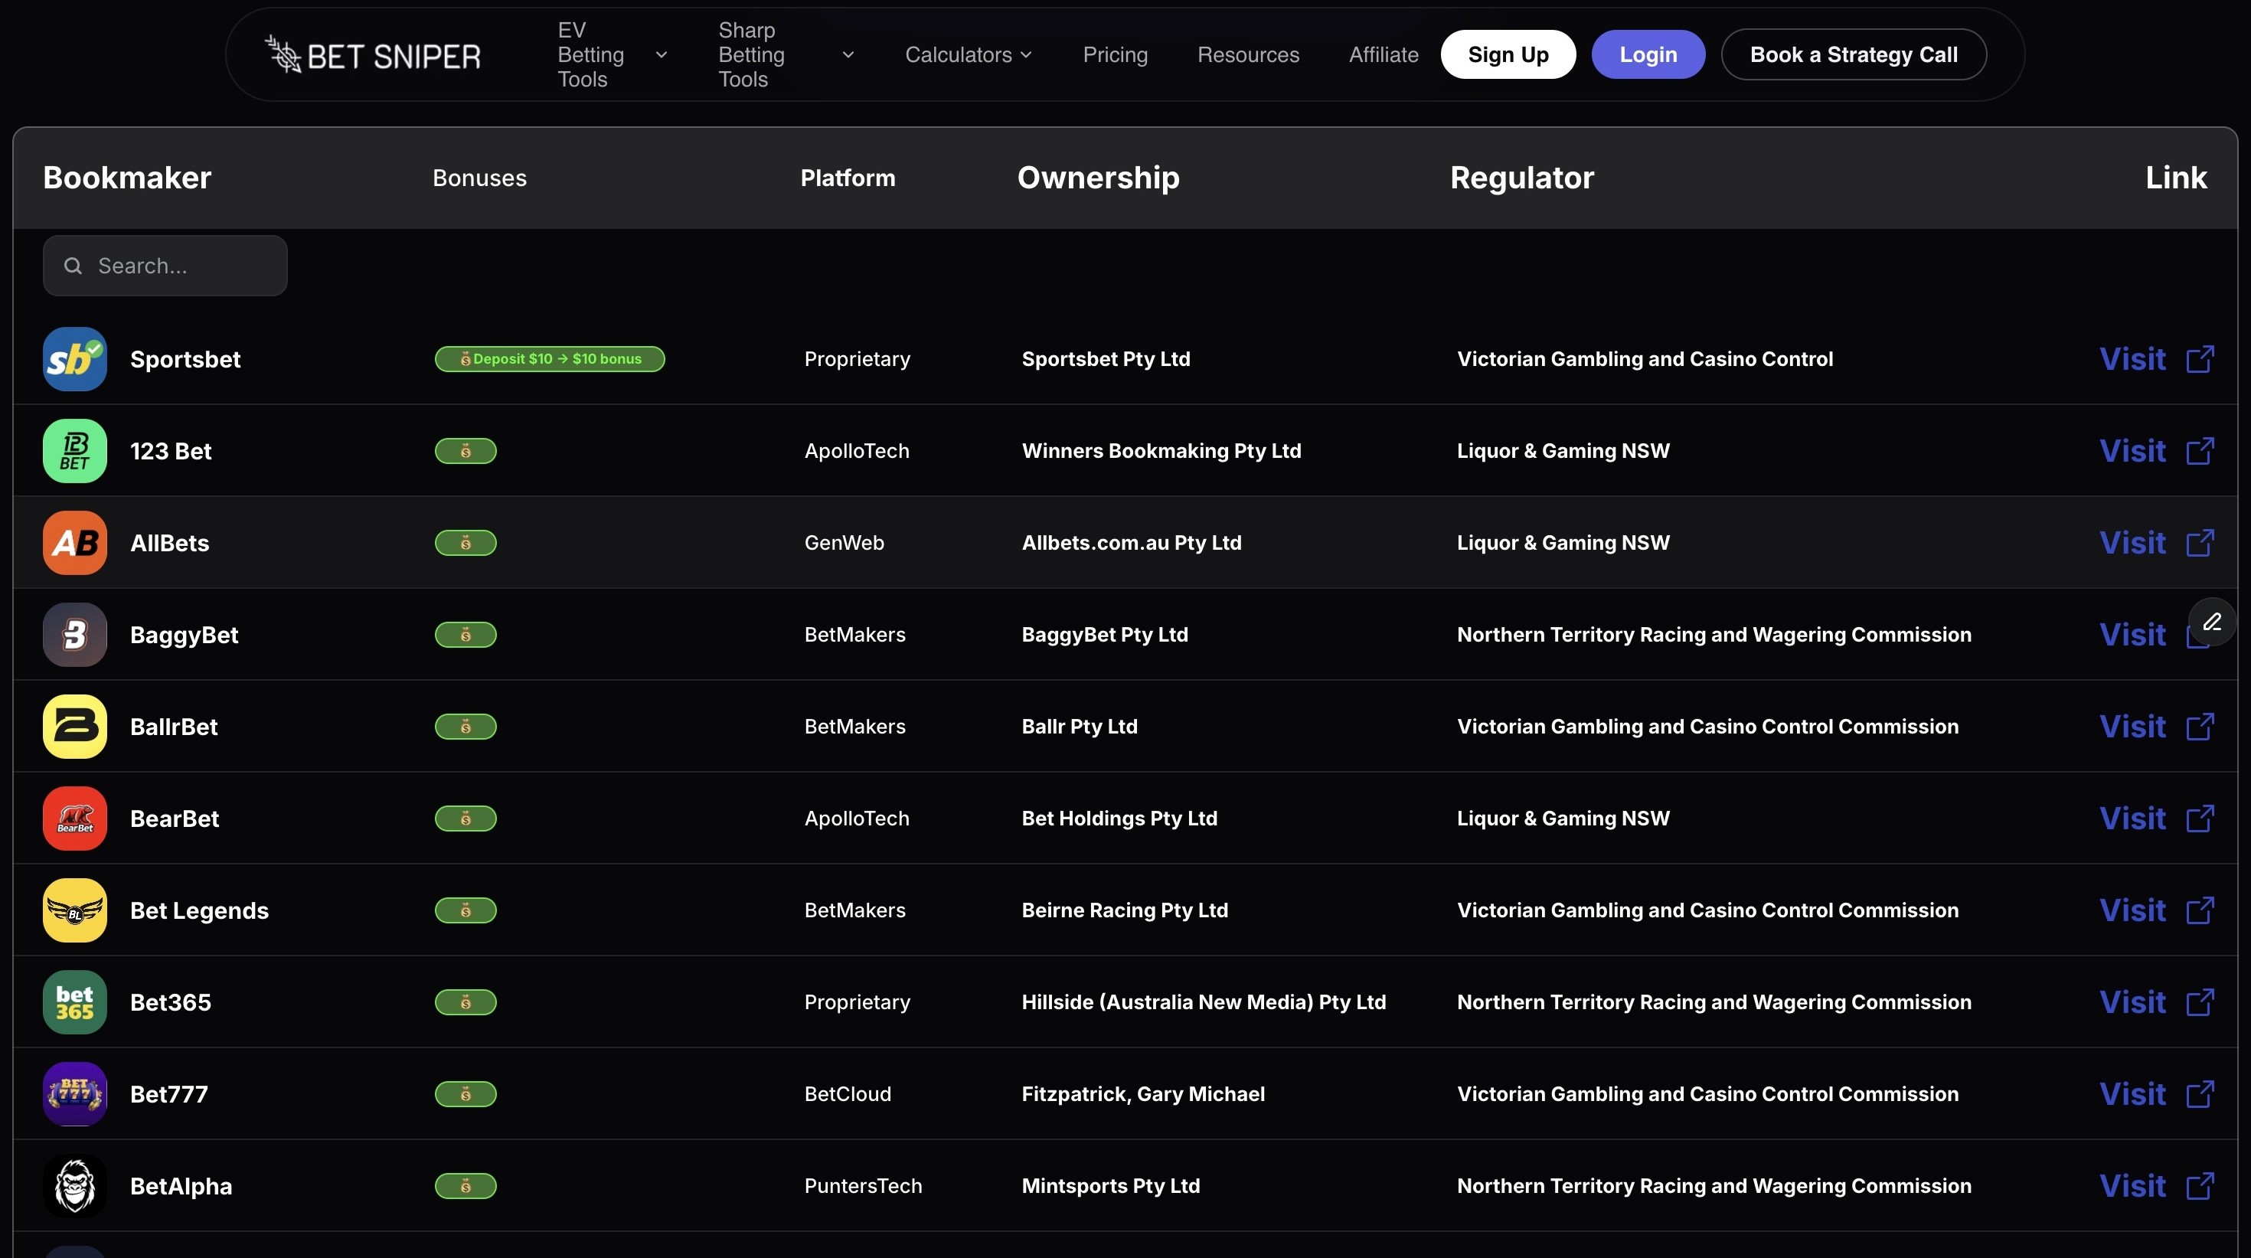Visit the BetAlpha website link

pyautogui.click(x=2132, y=1185)
